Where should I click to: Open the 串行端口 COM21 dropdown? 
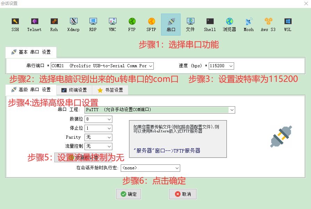[x=102, y=66]
